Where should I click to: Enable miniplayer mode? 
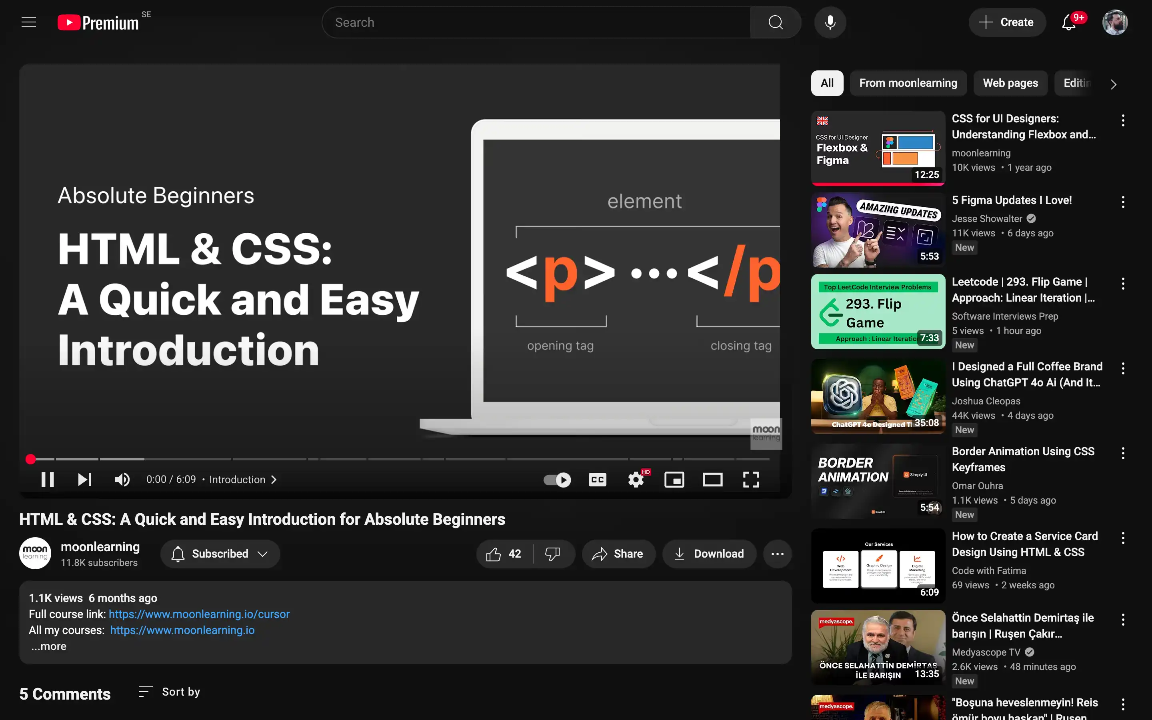674,480
